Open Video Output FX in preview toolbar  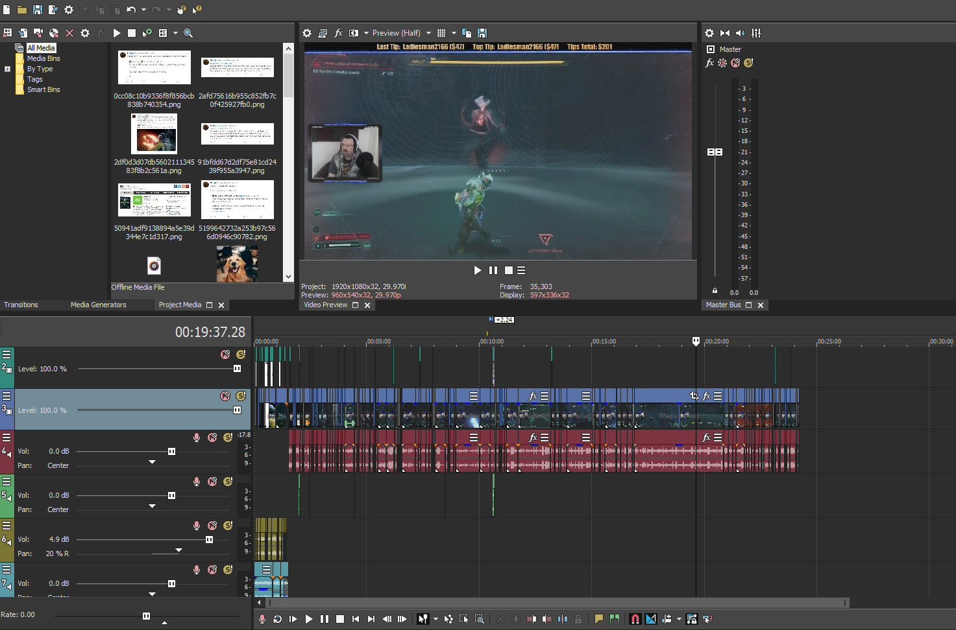338,33
